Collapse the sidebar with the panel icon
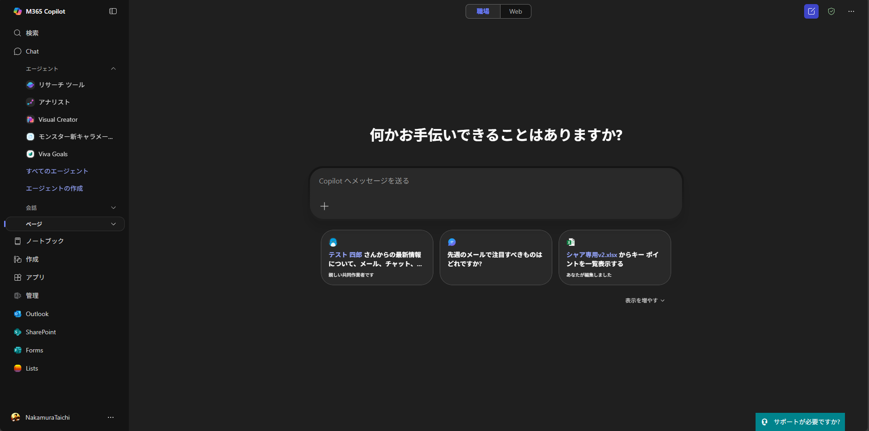Viewport: 869px width, 431px height. coord(113,11)
